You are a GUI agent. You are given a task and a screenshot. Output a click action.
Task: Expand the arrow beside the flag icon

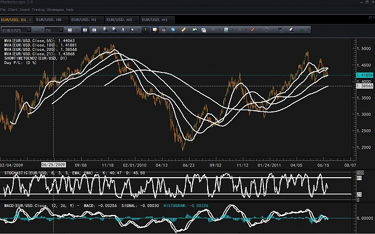(139, 30)
